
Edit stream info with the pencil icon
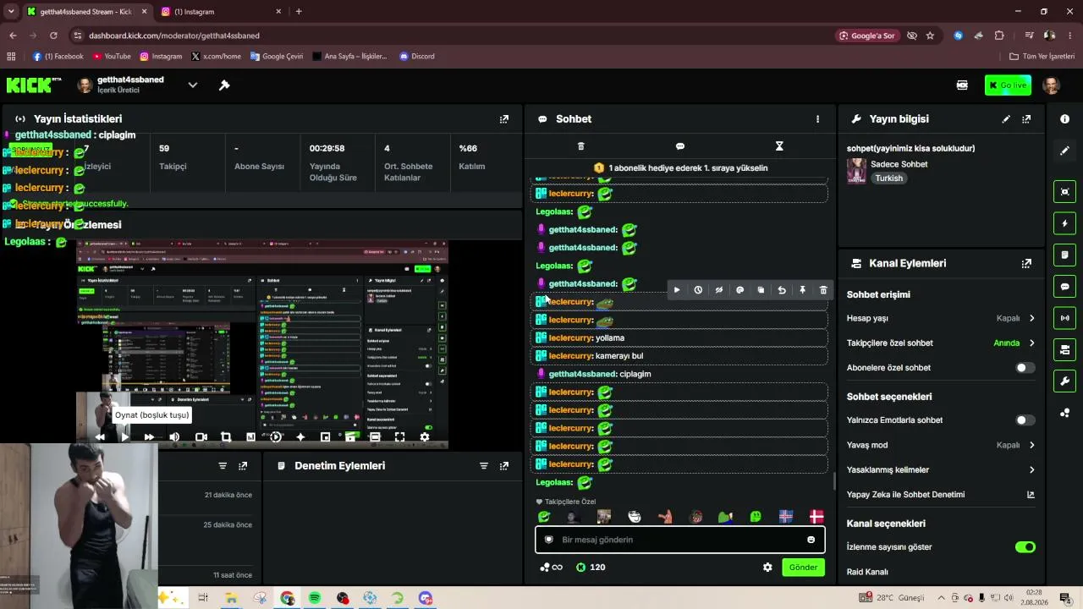(x=1006, y=119)
